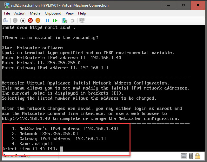Click the VM connection title bar icon

click(x=7, y=5)
